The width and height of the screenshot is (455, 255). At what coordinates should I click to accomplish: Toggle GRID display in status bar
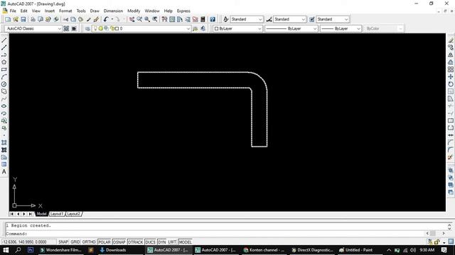(75, 242)
